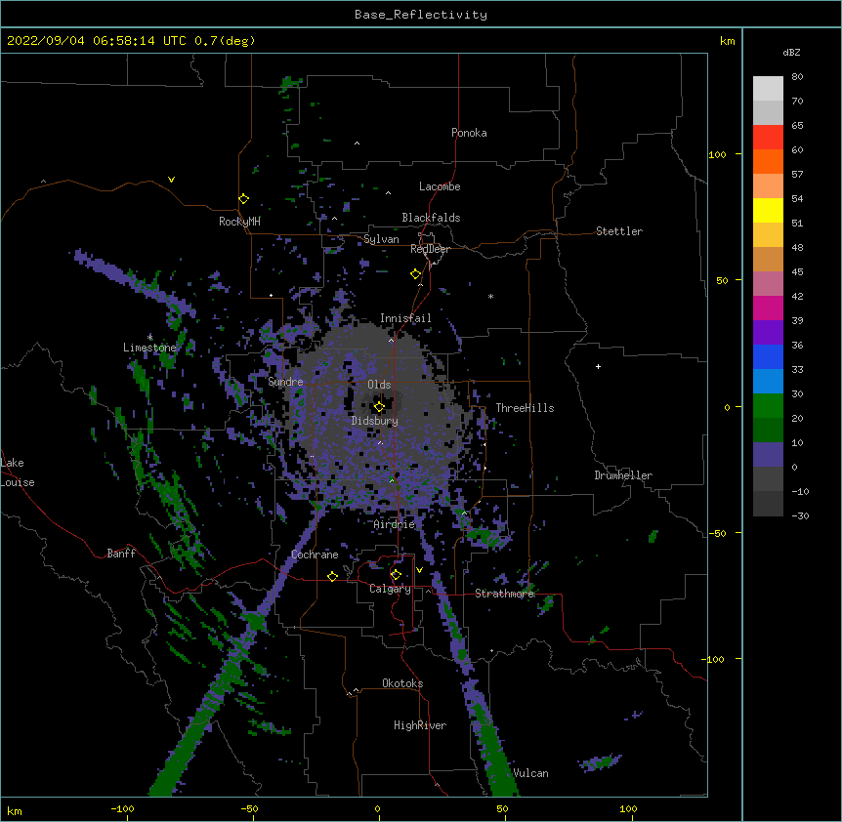Click the white plus marker west of Drumheller region
Image resolution: width=842 pixels, height=822 pixels.
coord(598,366)
